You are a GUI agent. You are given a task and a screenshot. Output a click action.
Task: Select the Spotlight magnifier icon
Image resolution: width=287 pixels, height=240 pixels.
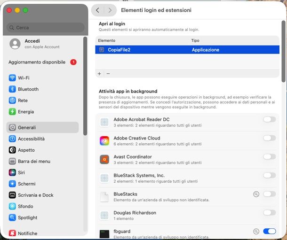pyautogui.click(x=12, y=217)
